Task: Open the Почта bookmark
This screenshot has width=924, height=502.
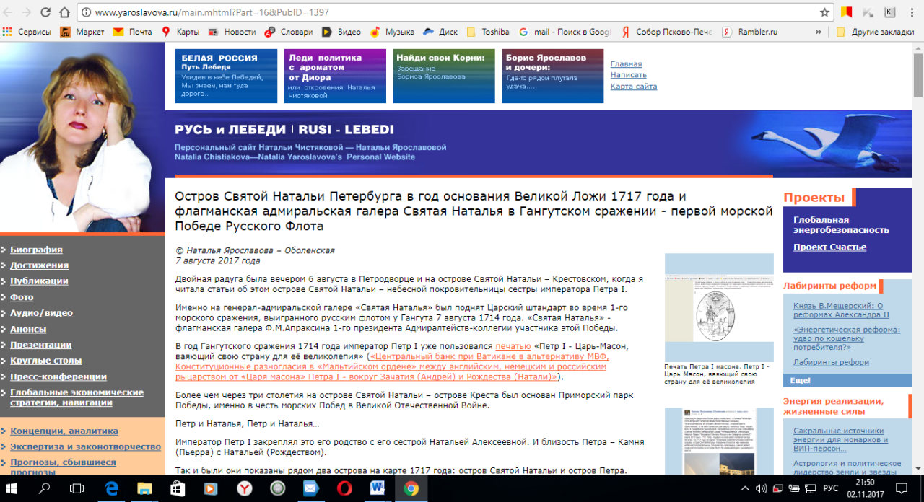Action: 132,32
